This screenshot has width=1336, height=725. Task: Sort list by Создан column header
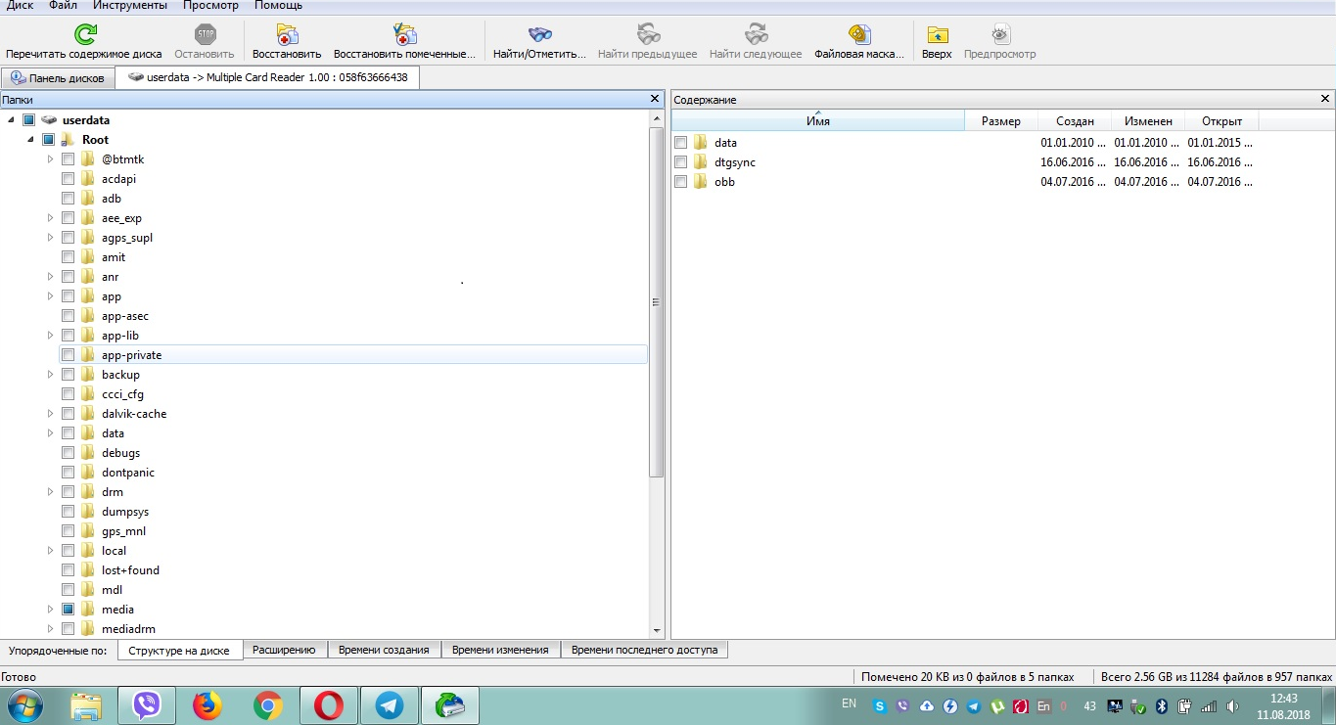click(x=1075, y=121)
